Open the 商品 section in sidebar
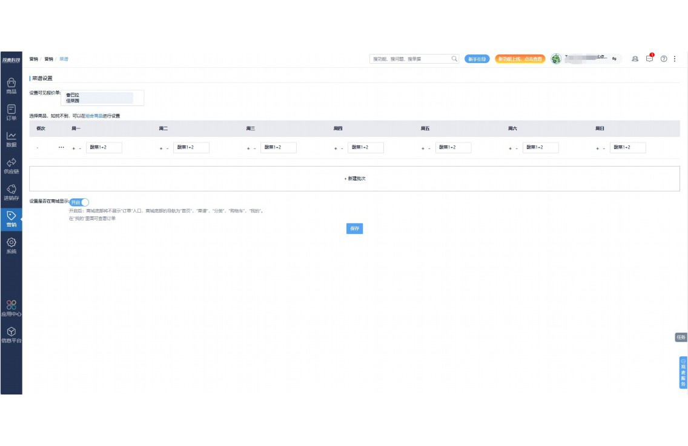This screenshot has width=688, height=446. pyautogui.click(x=11, y=85)
